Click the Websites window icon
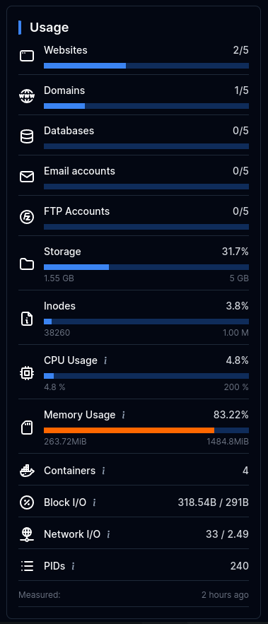Image resolution: width=268 pixels, height=624 pixels. pyautogui.click(x=27, y=56)
